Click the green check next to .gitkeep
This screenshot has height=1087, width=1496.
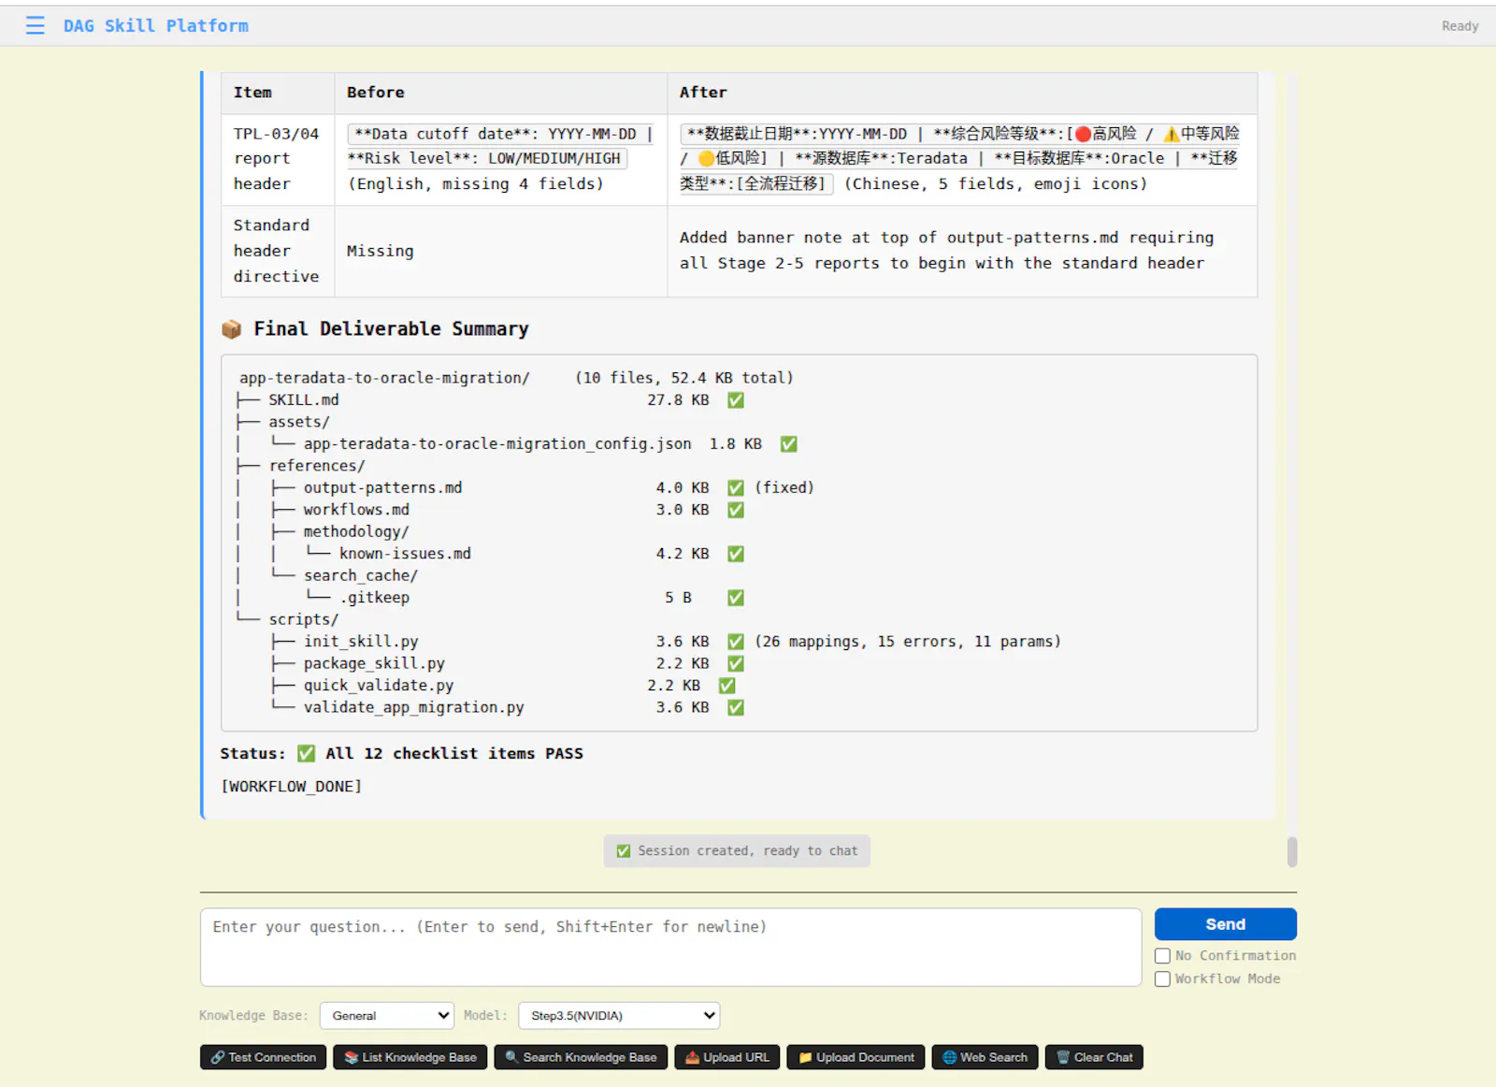736,598
